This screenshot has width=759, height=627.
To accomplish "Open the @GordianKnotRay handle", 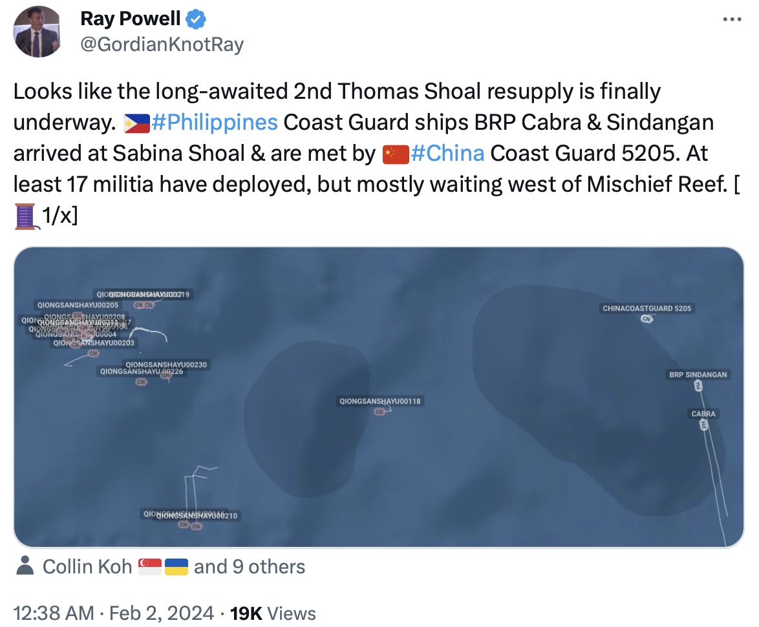I will tap(162, 45).
